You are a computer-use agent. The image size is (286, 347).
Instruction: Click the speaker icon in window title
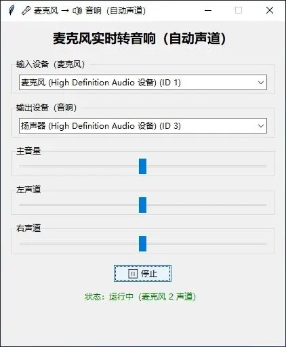[77, 11]
